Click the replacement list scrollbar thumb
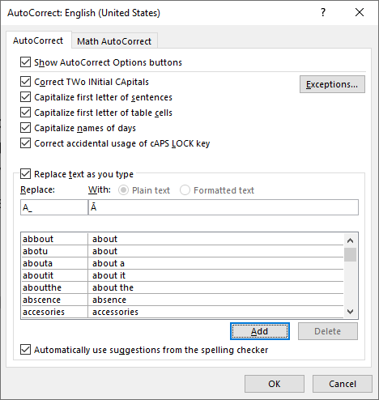The height and width of the screenshot is (400, 379). [x=350, y=254]
